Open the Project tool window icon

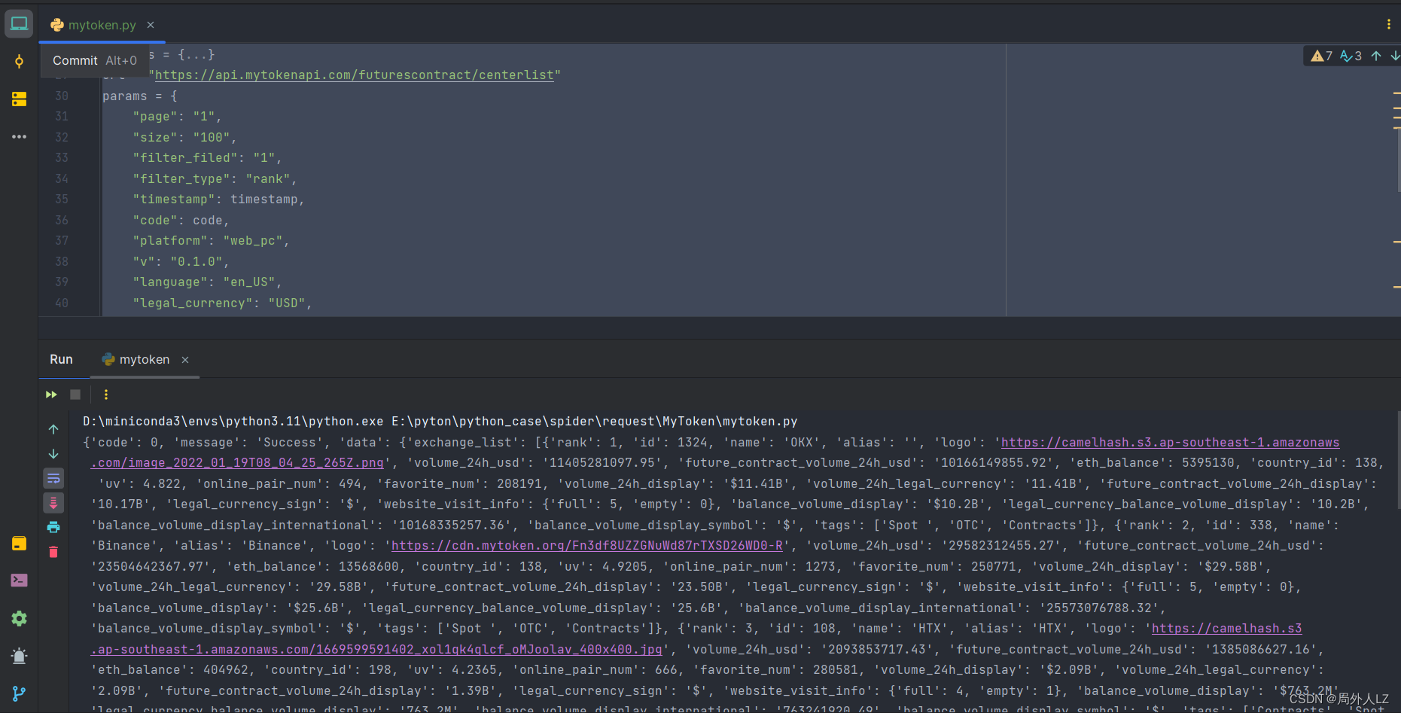pos(19,23)
